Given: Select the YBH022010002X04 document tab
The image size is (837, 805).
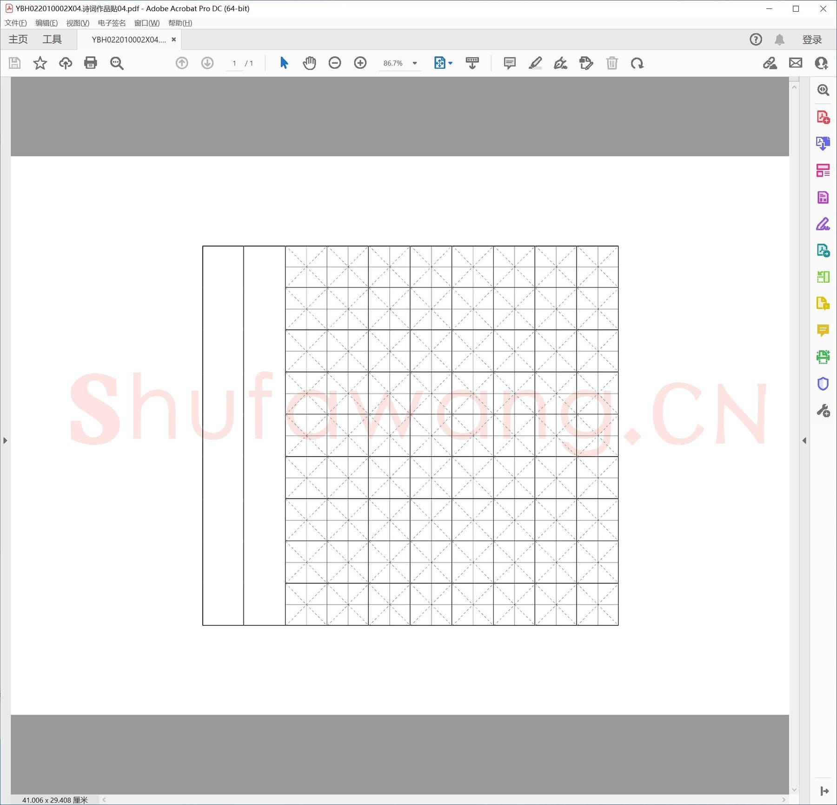Looking at the screenshot, I should tap(129, 40).
